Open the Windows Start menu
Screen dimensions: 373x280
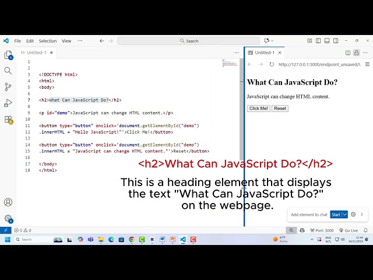(8, 239)
